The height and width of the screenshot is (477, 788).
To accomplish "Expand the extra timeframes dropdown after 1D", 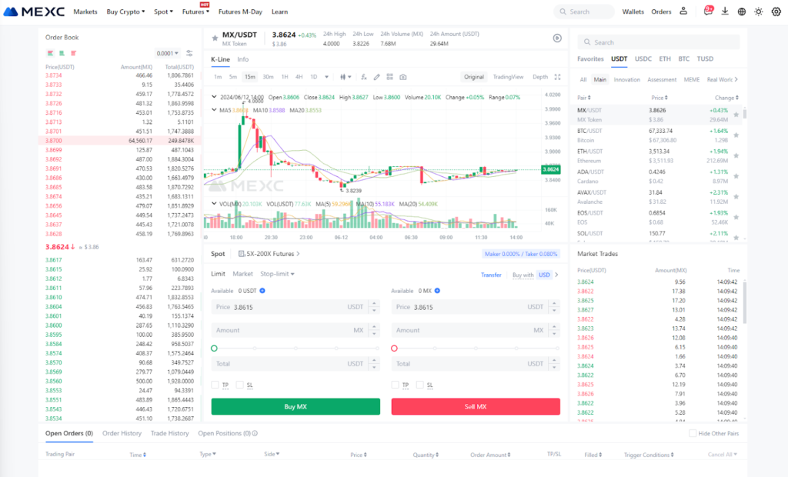I will pyautogui.click(x=326, y=76).
